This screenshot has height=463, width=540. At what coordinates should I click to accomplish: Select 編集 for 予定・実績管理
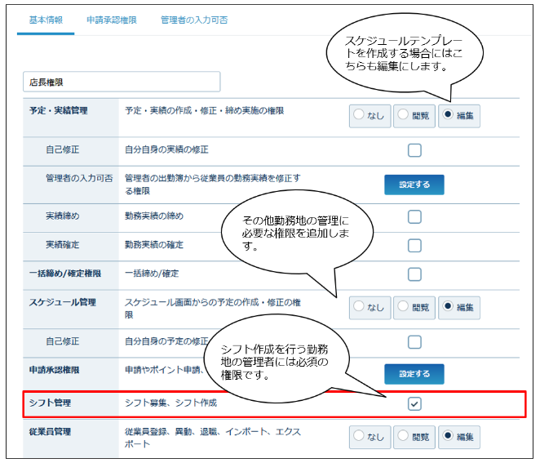coord(458,116)
